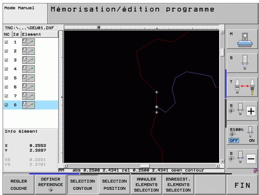This screenshot has height=195, width=259.
Task: Click the vertical scrollbar thumb
Action: (222, 52)
